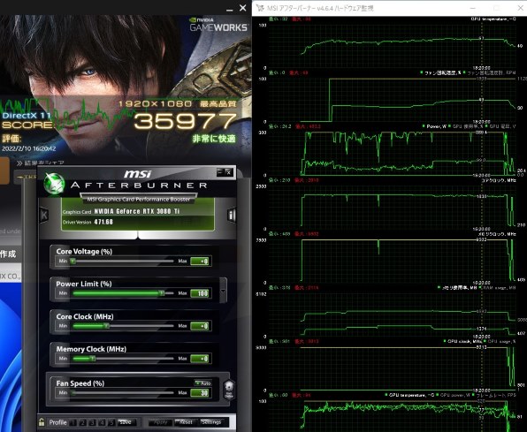Click the Reset button in Afterburner
Screen dimensions: 527x432
(x=186, y=422)
